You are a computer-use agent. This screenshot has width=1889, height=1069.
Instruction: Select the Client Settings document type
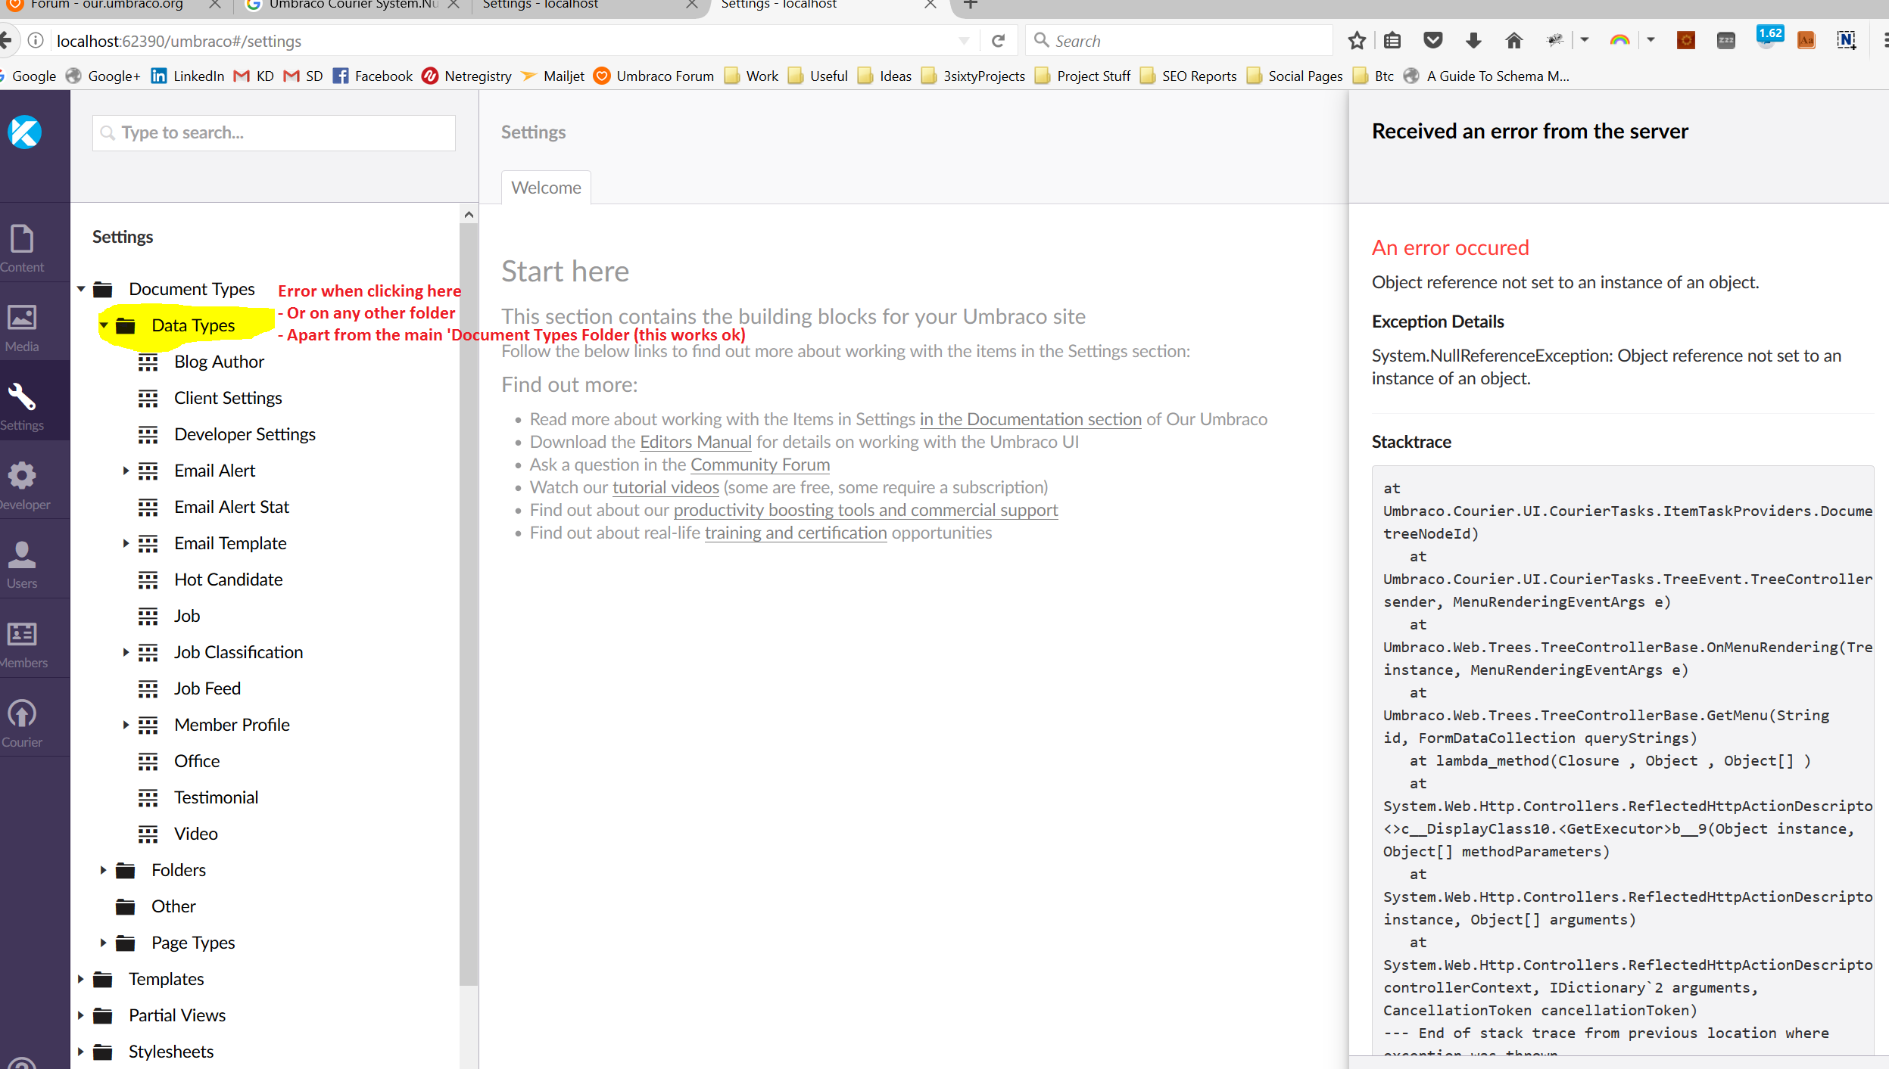228,398
